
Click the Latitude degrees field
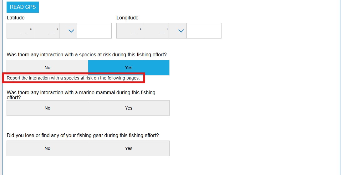(20, 31)
